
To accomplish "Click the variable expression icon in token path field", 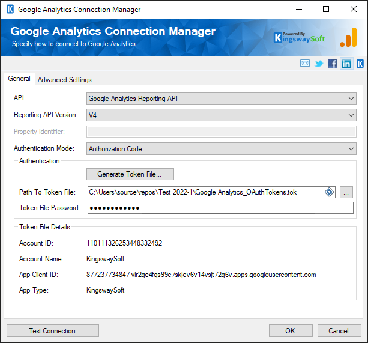I will (329, 192).
